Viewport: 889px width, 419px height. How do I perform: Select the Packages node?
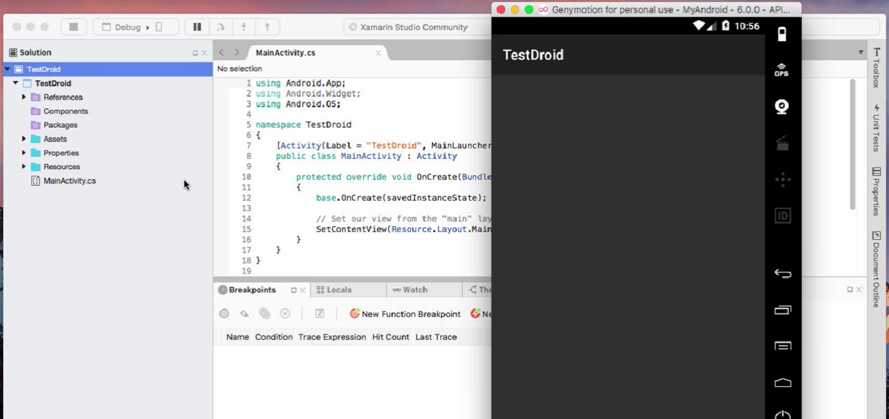tap(60, 125)
